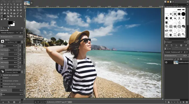Viewport: 189px width, 104px height.
Task: Open the Pressure Opacity dynamics picker icon
Action: (2, 71)
